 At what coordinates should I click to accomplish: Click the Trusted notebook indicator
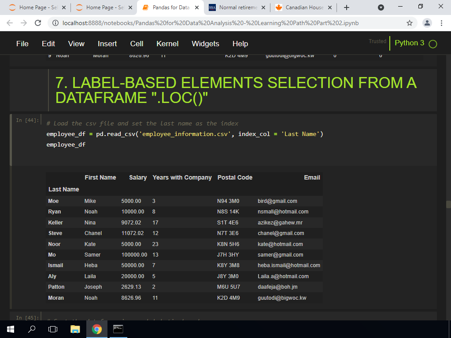(377, 41)
